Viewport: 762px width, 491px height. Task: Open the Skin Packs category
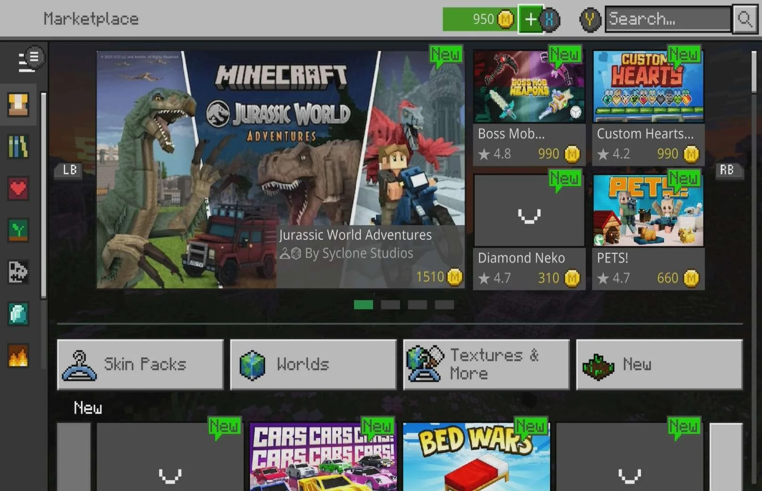click(x=140, y=365)
